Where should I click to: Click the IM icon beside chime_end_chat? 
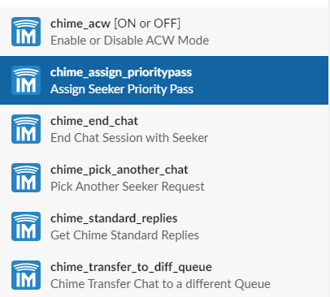(26, 129)
